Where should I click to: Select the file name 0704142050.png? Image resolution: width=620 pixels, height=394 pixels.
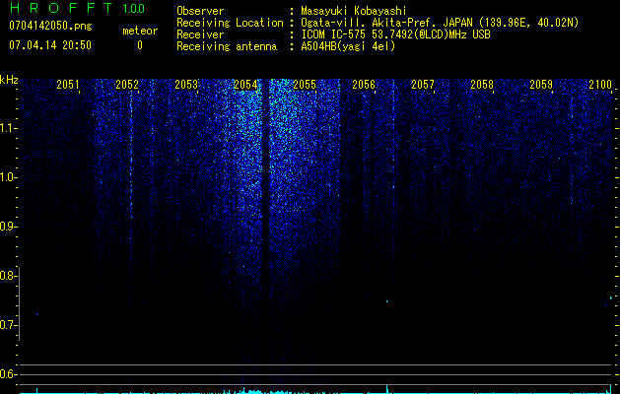(x=50, y=26)
